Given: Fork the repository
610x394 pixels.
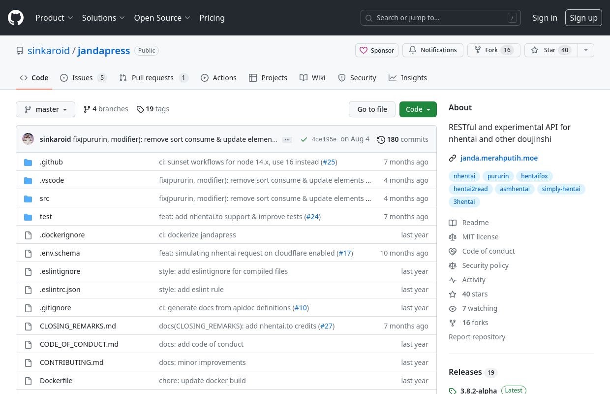Looking at the screenshot, I should (494, 50).
